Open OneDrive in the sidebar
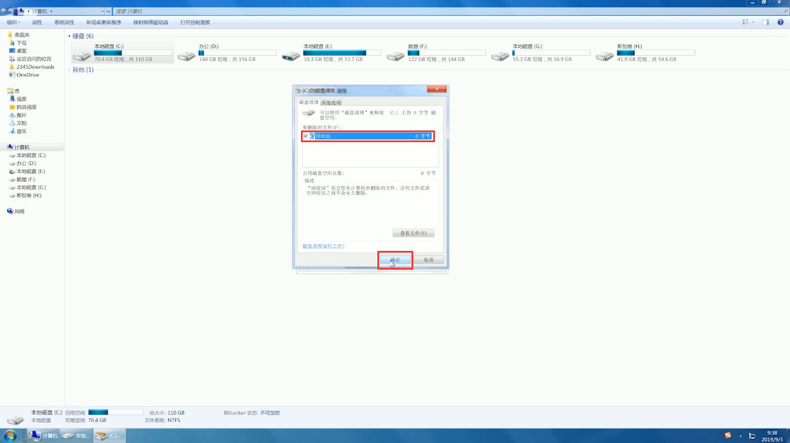This screenshot has width=790, height=443. (x=24, y=75)
